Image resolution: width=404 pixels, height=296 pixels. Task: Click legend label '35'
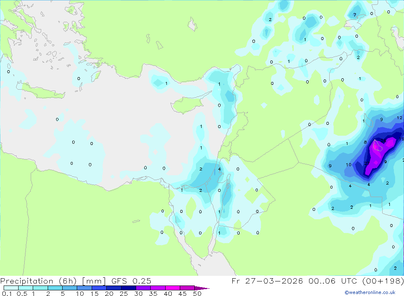[153, 294]
